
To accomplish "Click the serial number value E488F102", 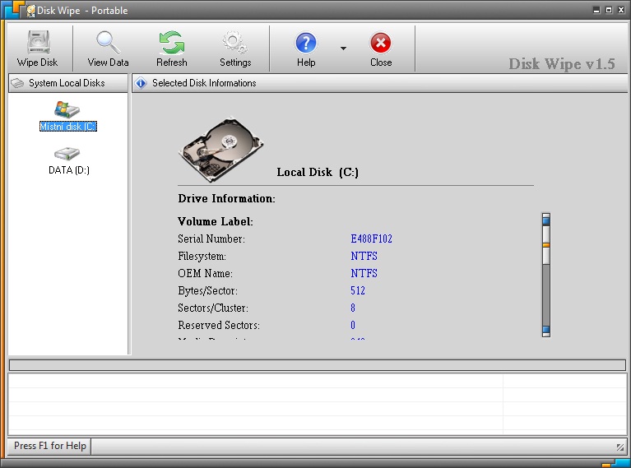I will [371, 239].
